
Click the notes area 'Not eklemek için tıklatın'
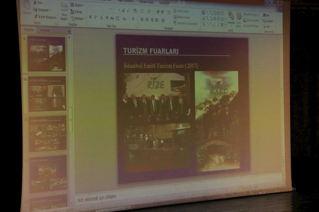click(x=97, y=197)
